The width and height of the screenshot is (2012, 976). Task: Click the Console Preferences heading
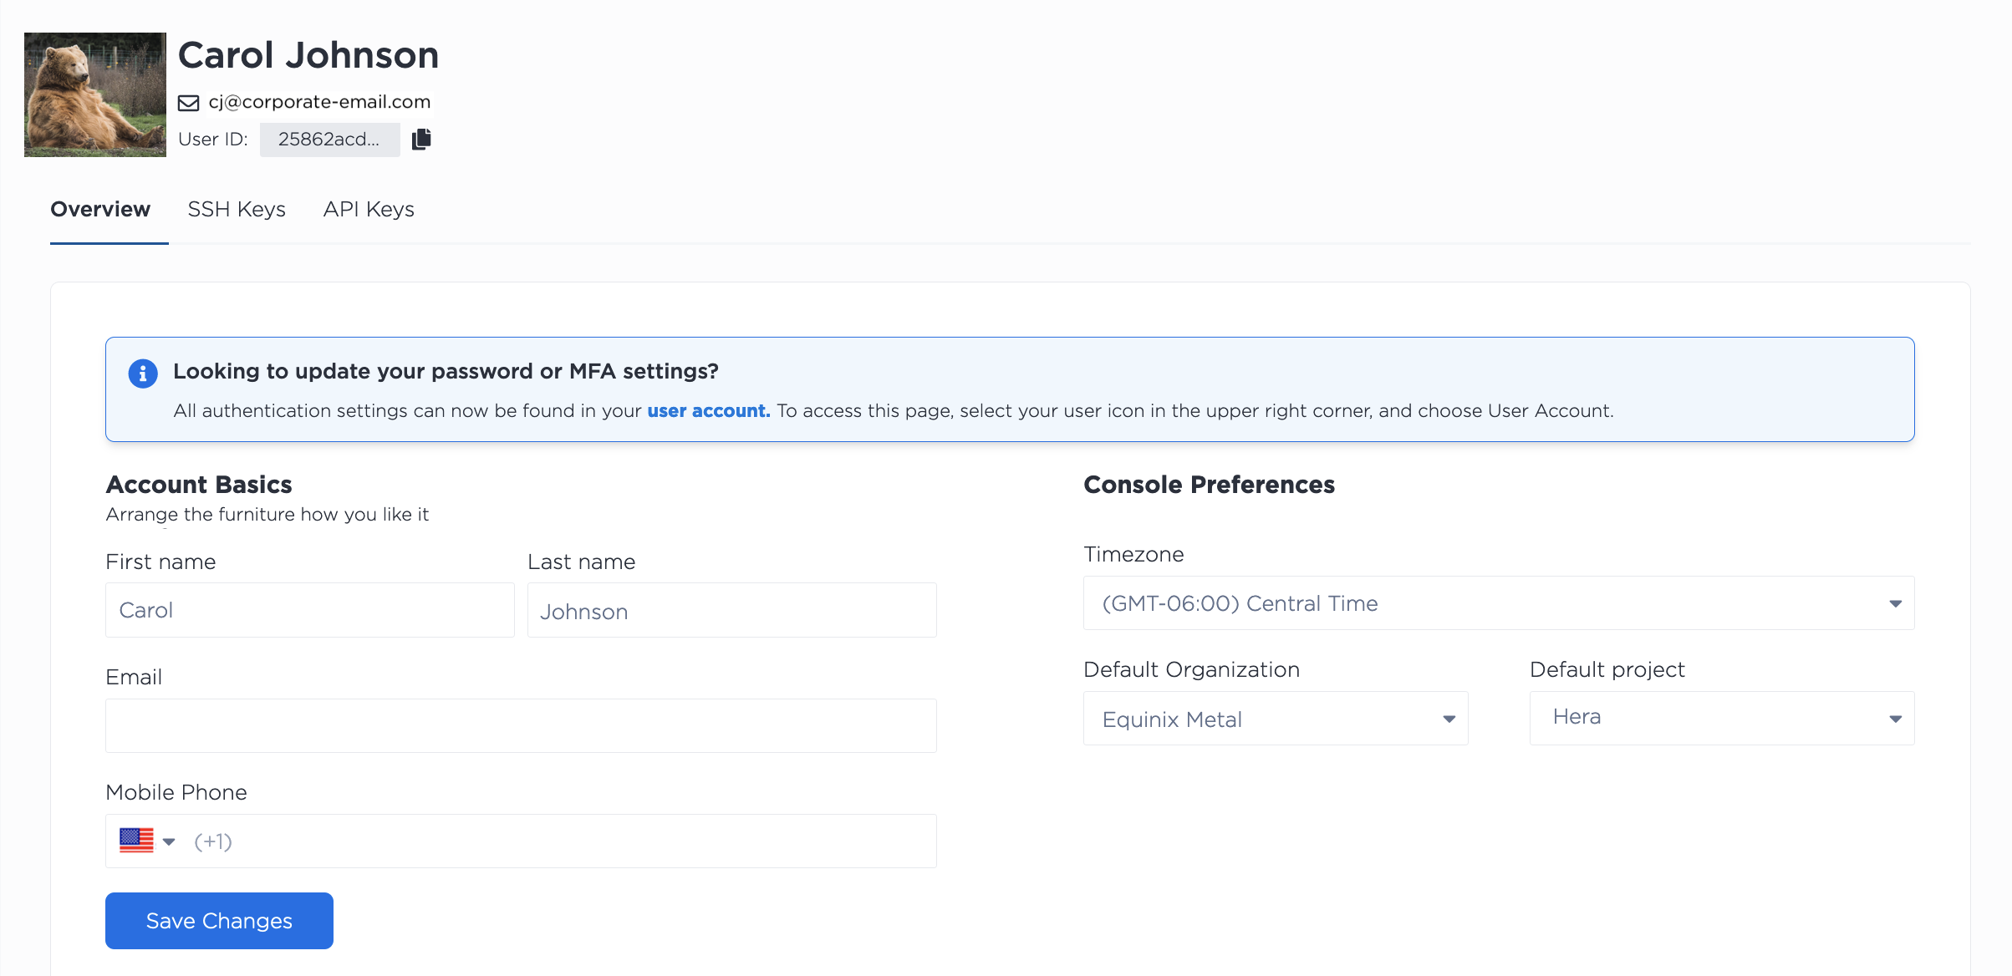(x=1209, y=485)
